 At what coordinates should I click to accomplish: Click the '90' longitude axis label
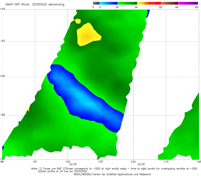click(x=2, y=162)
